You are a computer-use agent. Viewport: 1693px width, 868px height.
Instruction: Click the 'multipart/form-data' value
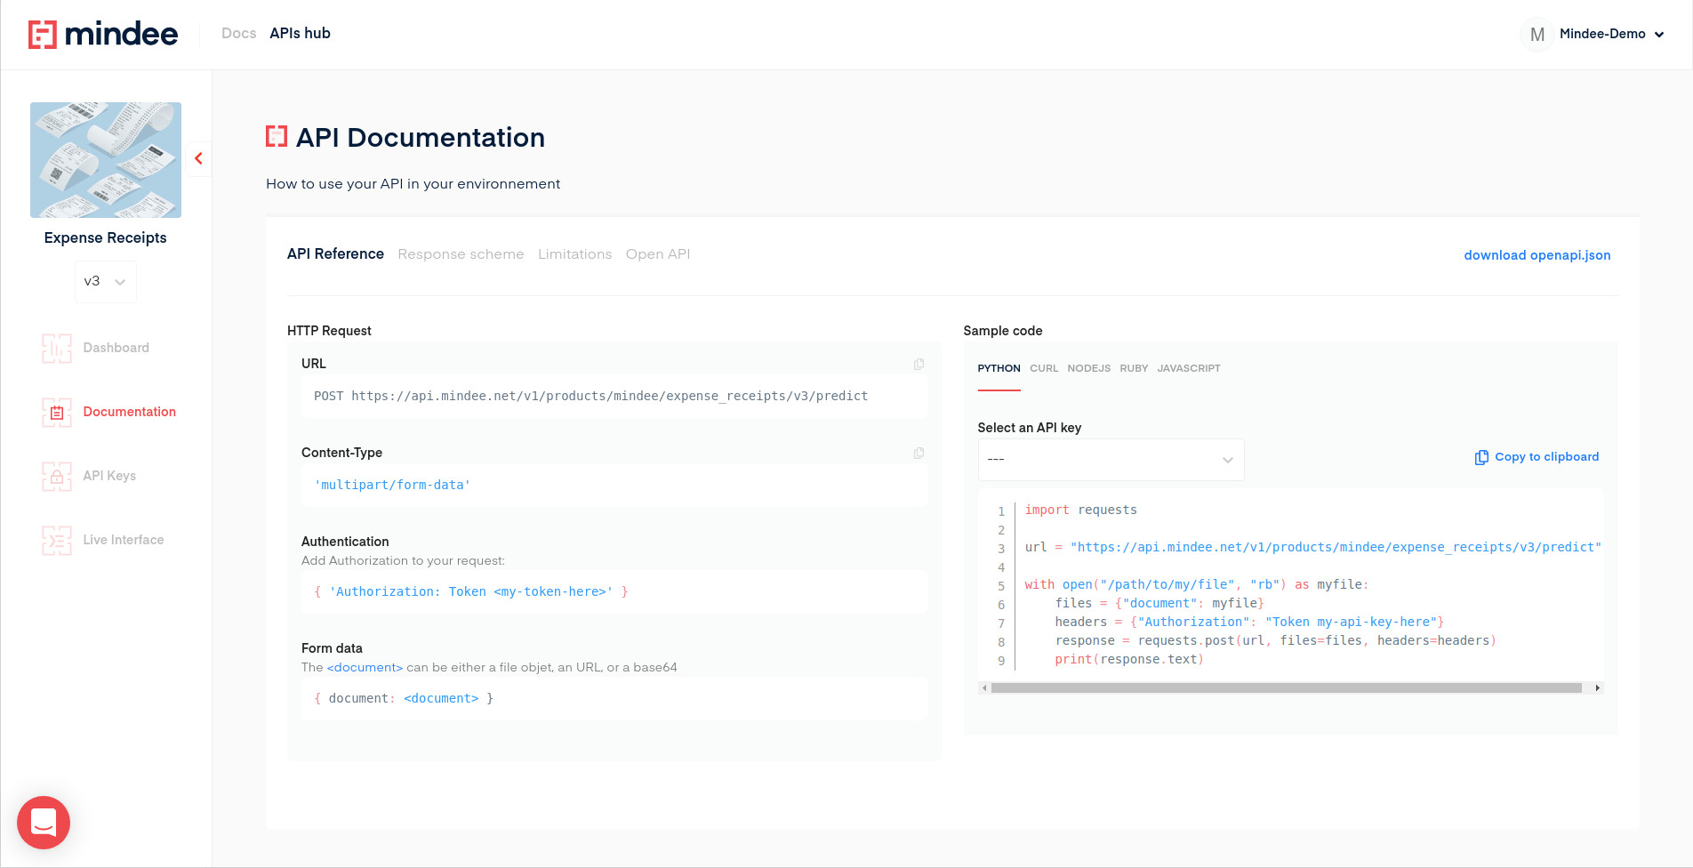(392, 486)
